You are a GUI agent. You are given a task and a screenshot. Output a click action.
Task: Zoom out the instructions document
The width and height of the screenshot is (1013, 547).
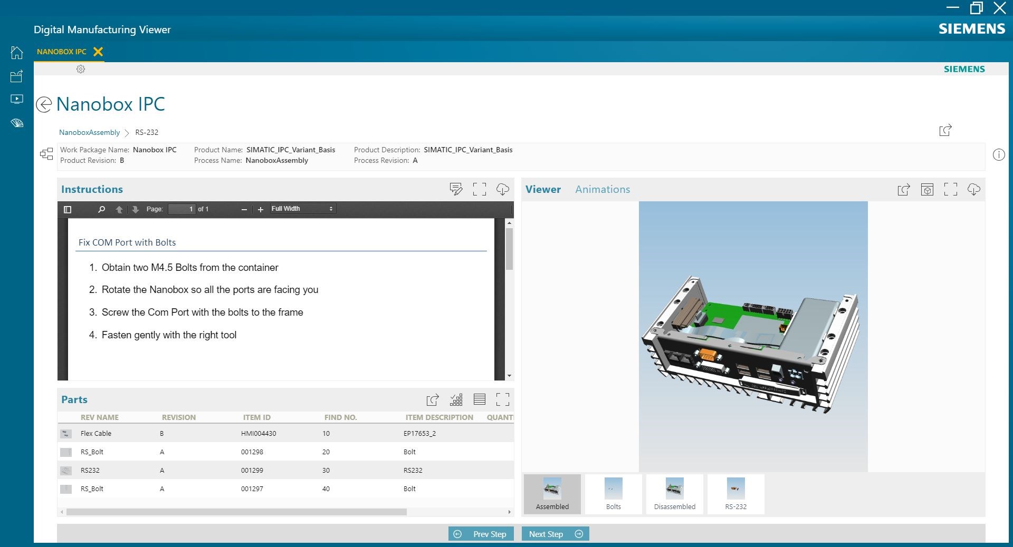(x=244, y=210)
